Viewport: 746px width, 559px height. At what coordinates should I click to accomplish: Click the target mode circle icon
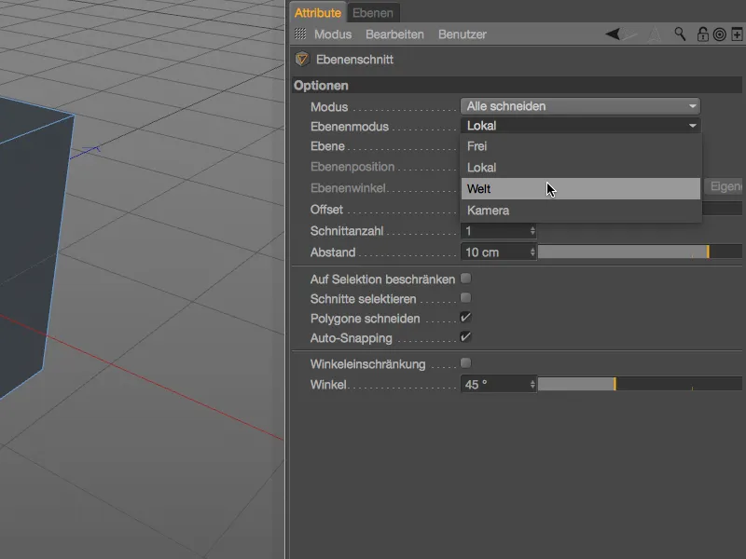(720, 34)
